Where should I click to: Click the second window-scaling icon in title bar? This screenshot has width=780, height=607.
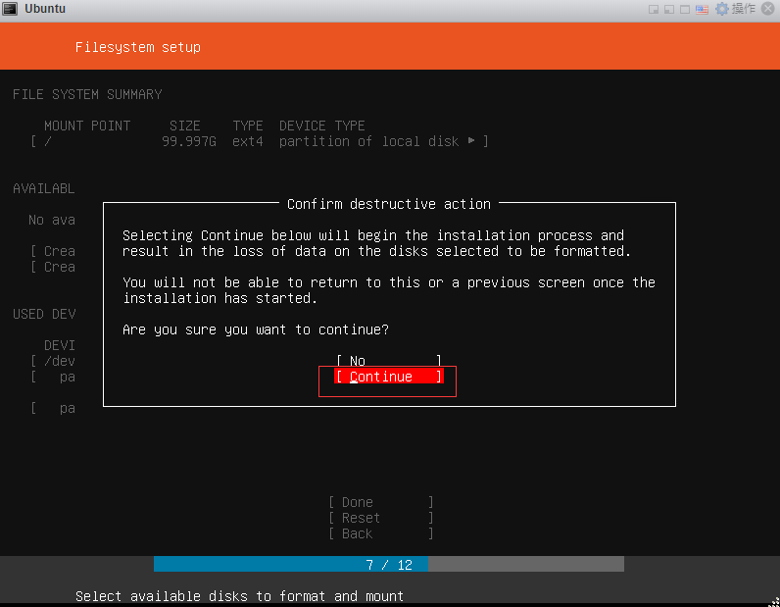669,9
